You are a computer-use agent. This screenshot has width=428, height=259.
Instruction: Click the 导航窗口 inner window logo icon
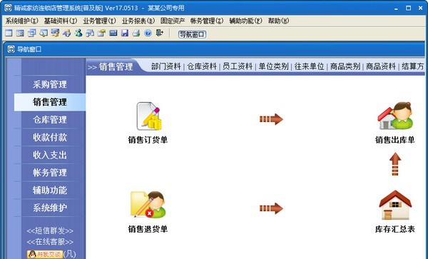[x=11, y=49]
